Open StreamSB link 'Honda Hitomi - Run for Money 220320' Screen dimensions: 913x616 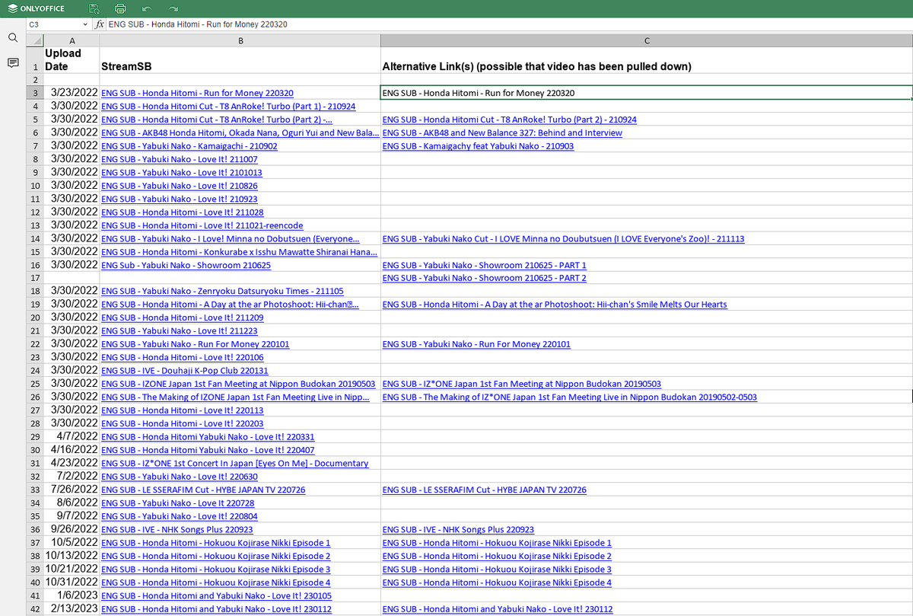tap(197, 93)
